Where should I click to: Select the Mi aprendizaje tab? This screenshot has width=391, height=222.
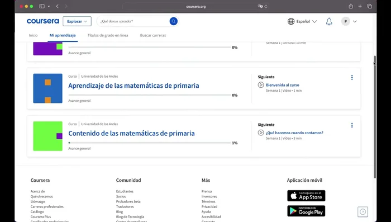coord(63,35)
